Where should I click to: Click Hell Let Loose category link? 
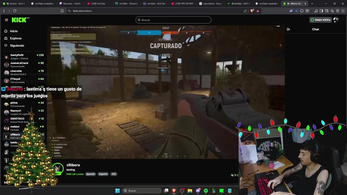pos(75,174)
